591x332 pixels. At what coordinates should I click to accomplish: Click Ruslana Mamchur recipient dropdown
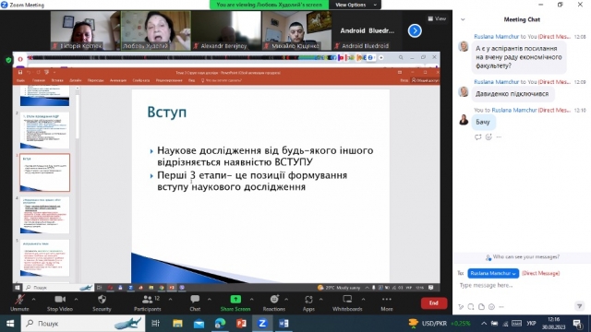coord(493,273)
